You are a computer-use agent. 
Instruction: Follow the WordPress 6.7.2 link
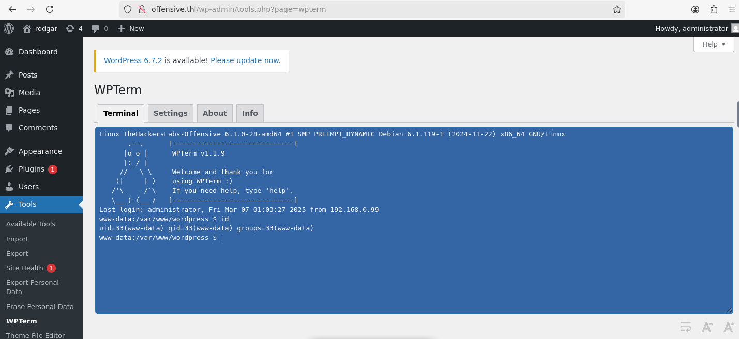133,60
